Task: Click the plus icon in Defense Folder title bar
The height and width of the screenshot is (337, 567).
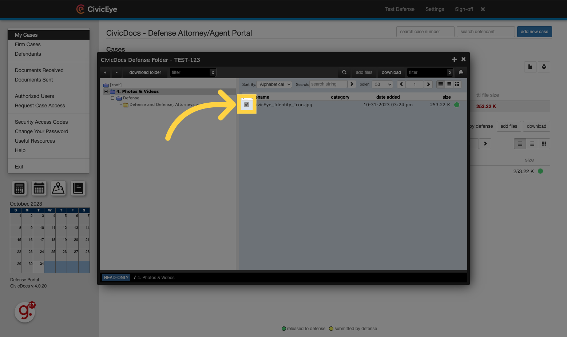Action: 454,59
